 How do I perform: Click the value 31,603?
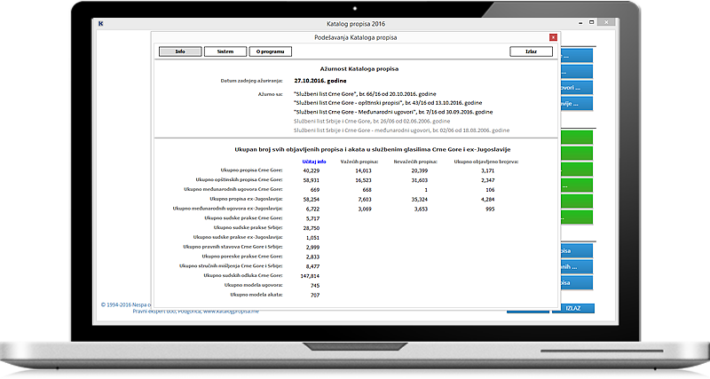point(419,180)
